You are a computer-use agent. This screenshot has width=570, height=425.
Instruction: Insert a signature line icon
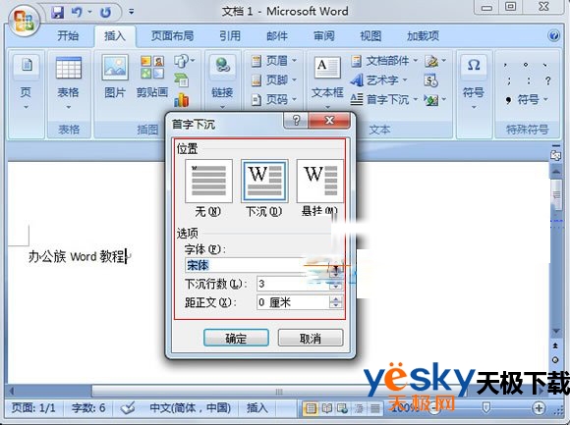tap(435, 61)
